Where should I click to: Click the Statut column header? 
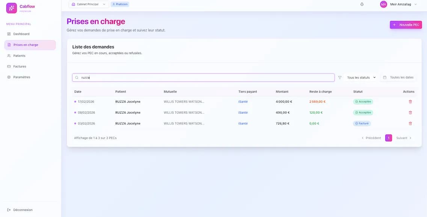(x=358, y=92)
